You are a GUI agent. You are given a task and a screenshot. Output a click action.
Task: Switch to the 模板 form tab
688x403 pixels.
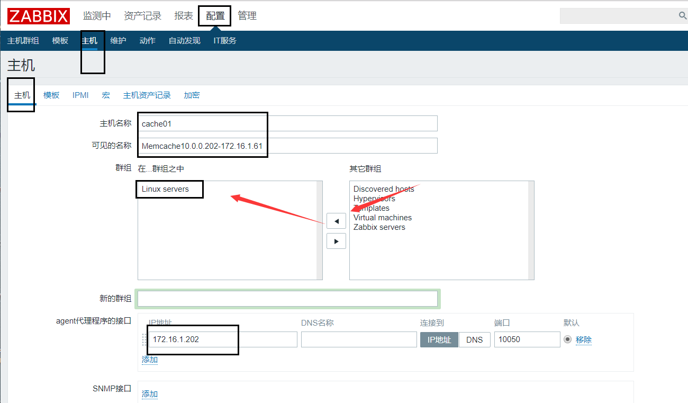pyautogui.click(x=51, y=95)
